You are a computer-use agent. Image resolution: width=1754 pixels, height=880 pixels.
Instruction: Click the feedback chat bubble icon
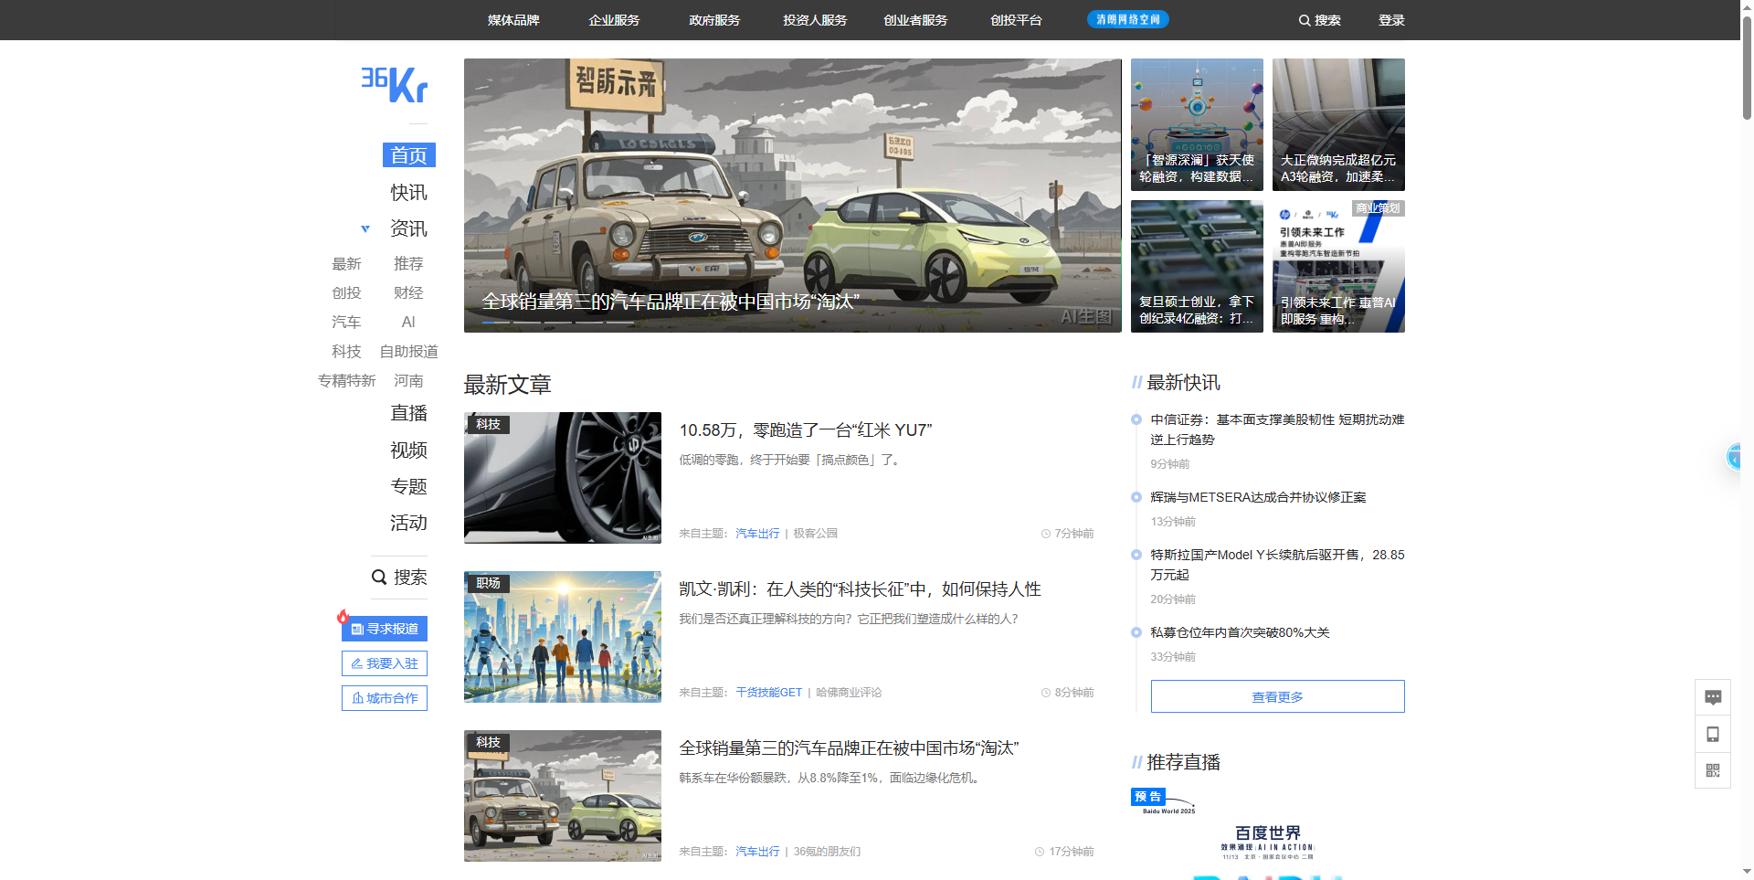point(1712,697)
